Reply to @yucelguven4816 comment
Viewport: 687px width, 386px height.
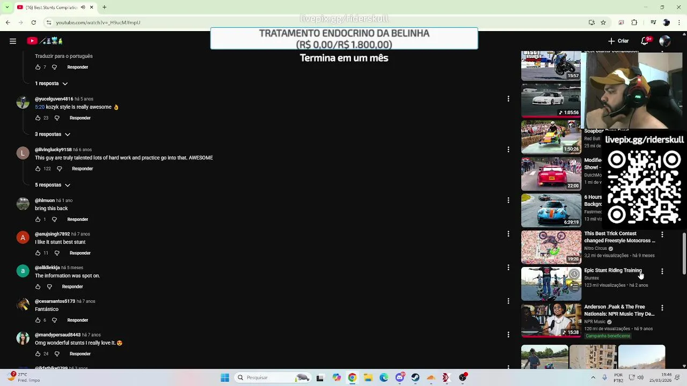pyautogui.click(x=80, y=118)
